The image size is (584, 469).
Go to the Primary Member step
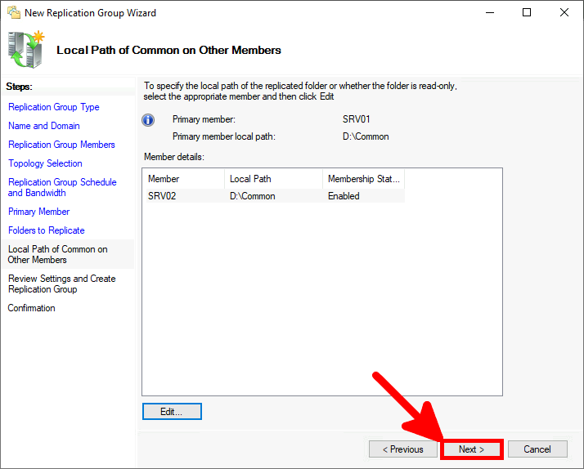[38, 212]
